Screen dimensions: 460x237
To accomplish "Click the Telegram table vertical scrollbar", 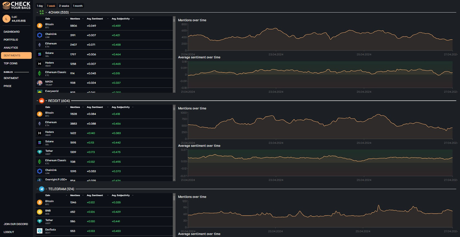I will [174, 215].
